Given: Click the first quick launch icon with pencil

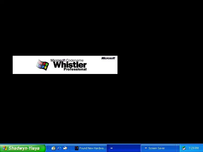Looking at the screenshot, I should coord(54,148).
